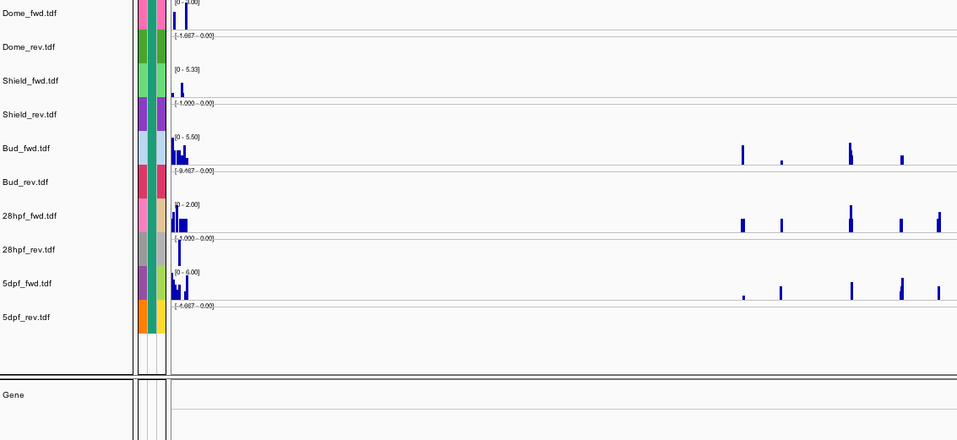The height and width of the screenshot is (440, 957).
Task: Choose the 5dpf_rev.tdf track label
Action: coord(26,318)
